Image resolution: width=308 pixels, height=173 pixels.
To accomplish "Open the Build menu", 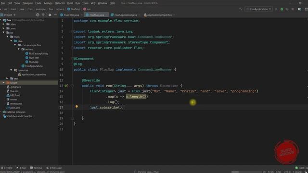I will (70, 3).
